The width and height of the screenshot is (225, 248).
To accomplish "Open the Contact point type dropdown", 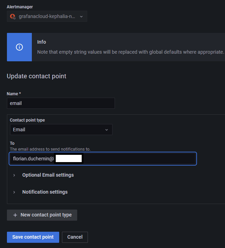I will pyautogui.click(x=61, y=130).
